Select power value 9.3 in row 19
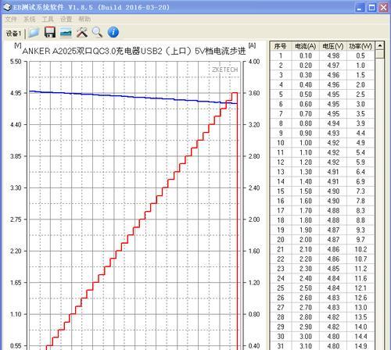 tap(361, 230)
